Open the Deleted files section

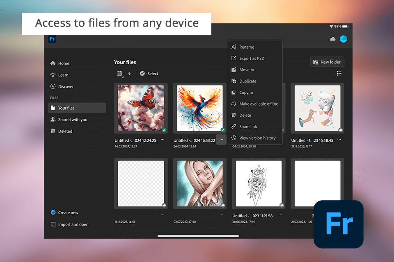pyautogui.click(x=77, y=131)
